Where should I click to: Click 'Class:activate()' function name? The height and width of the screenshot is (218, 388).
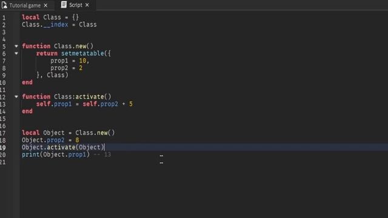(82, 97)
